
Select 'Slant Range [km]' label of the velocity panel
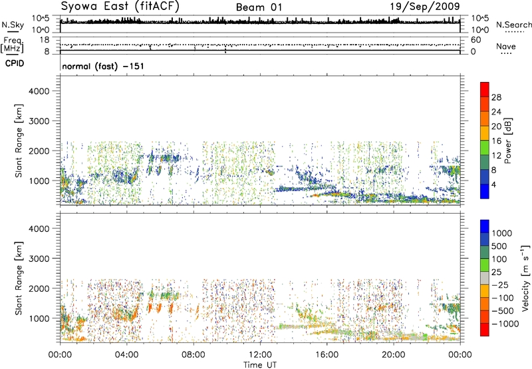pos(19,278)
